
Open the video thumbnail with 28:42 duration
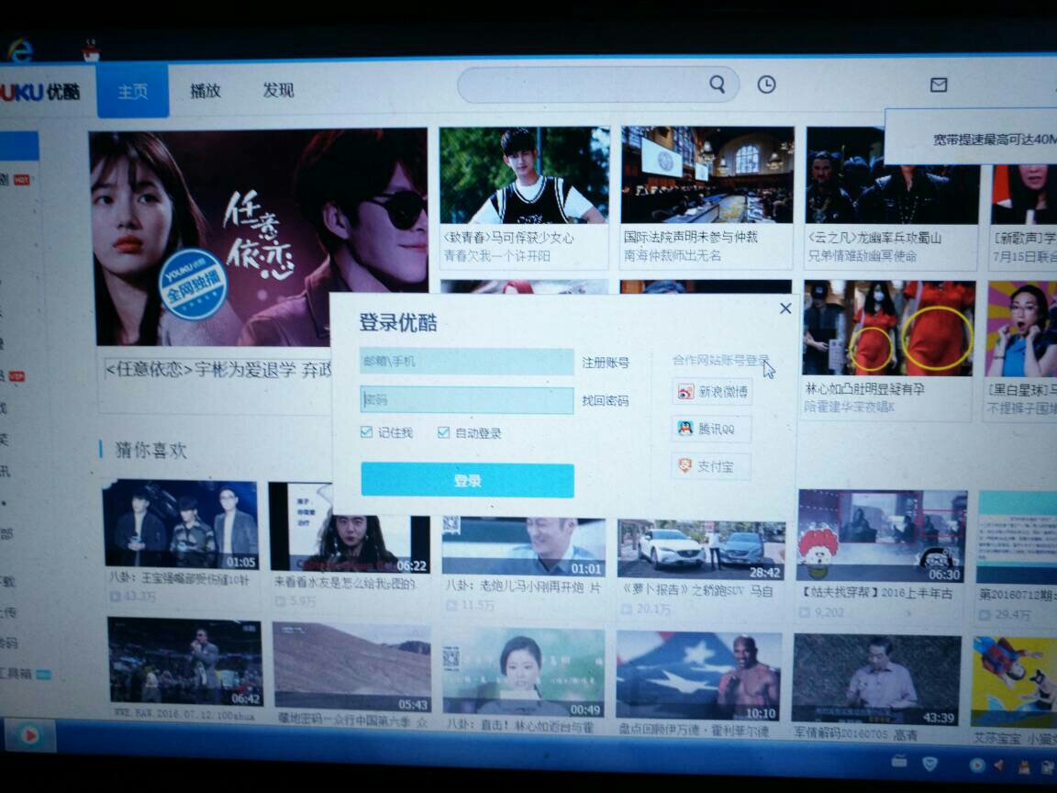click(x=701, y=550)
